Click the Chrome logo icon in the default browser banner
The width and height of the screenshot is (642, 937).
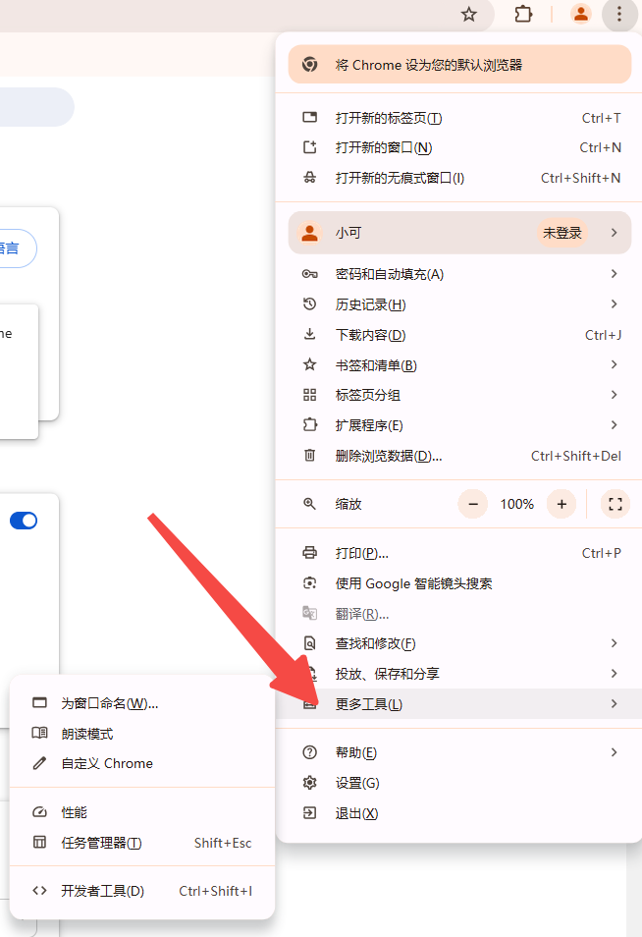tap(309, 65)
